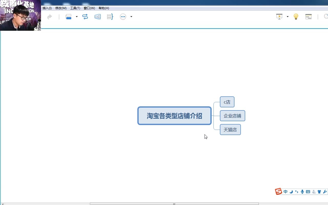Click the redo arrow icon
The image size is (328, 205).
point(49,17)
